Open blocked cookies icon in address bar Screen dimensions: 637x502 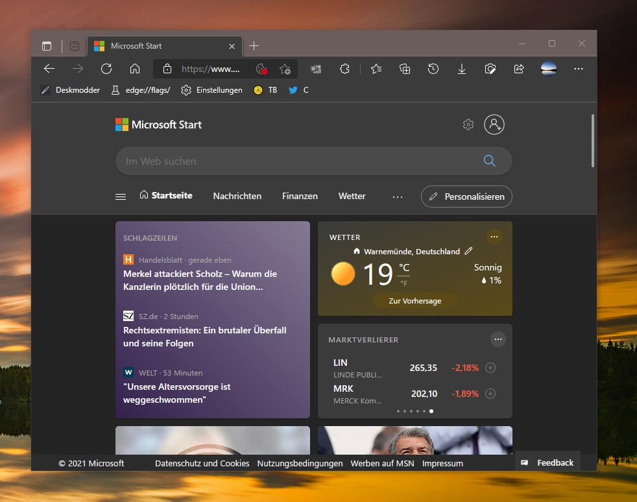[x=261, y=69]
